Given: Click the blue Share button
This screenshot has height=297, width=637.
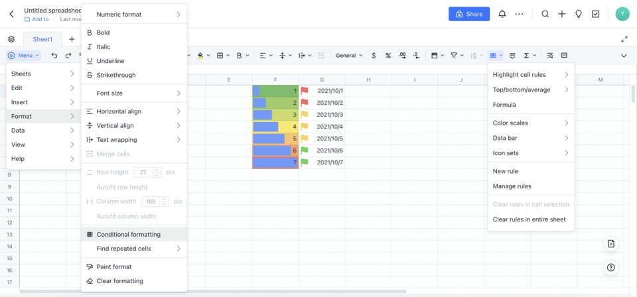Looking at the screenshot, I should point(469,14).
